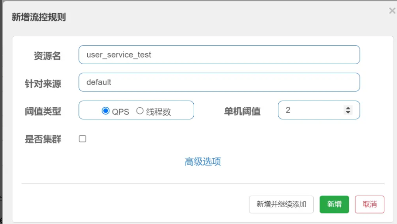Viewport: 397px width, 224px height.
Task: Click the 新增流控规则 dialog title
Action: click(x=39, y=17)
